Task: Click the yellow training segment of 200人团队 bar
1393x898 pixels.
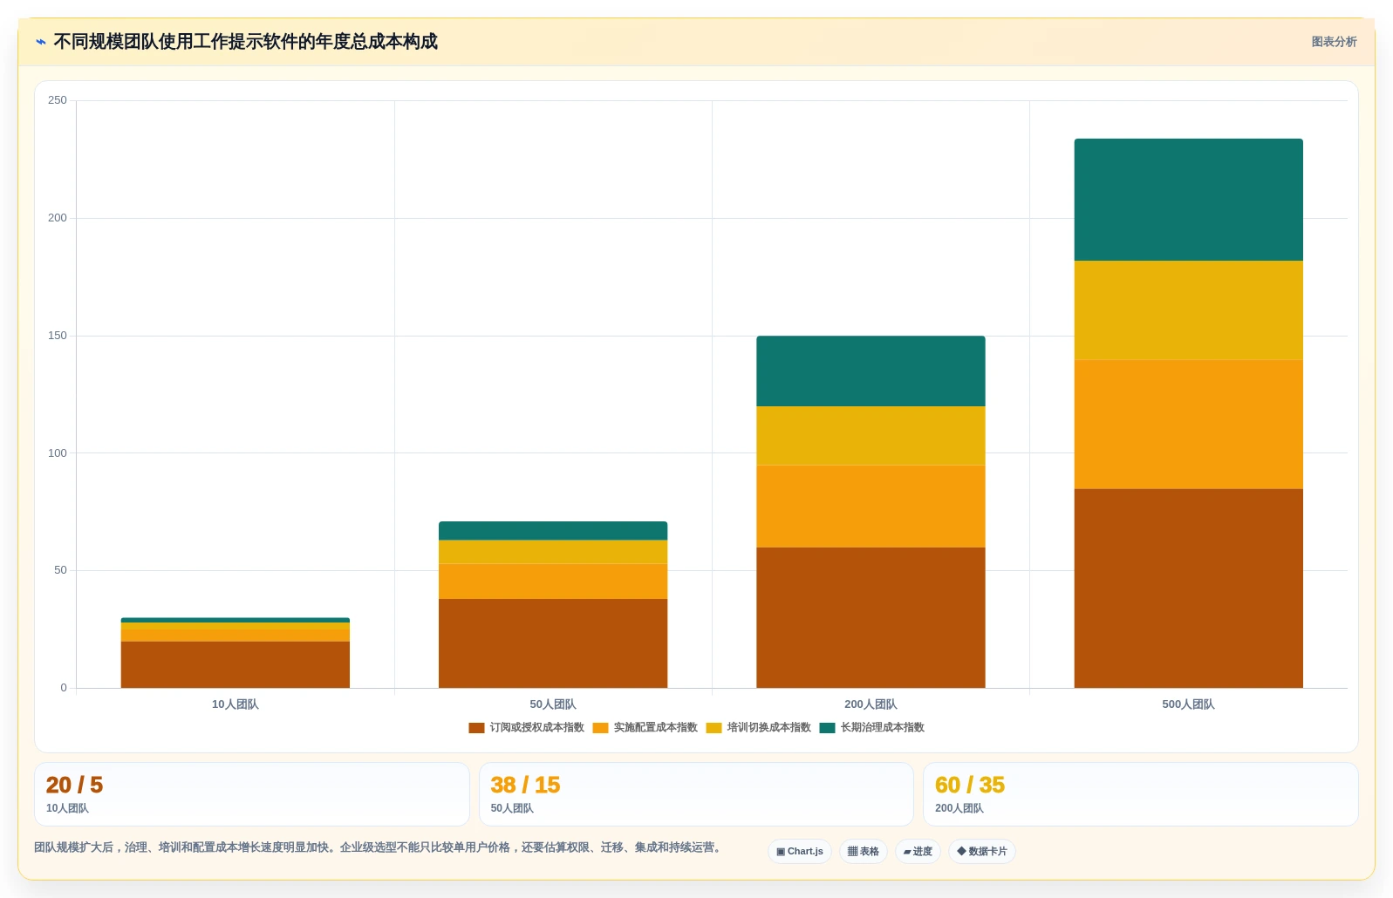Action: point(871,436)
